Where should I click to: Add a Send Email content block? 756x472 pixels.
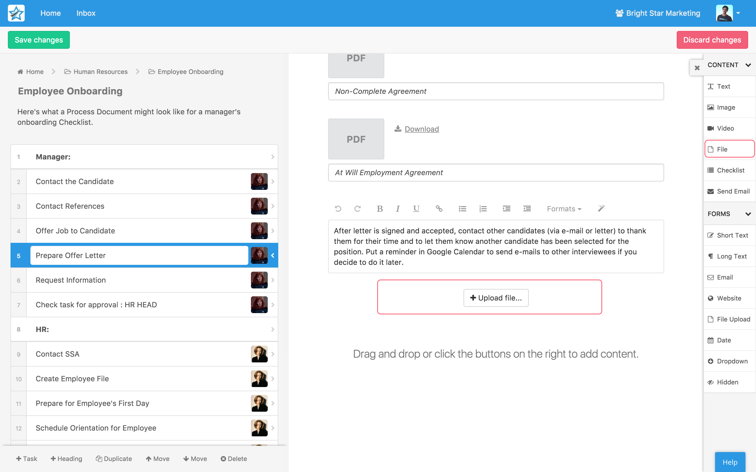[730, 191]
